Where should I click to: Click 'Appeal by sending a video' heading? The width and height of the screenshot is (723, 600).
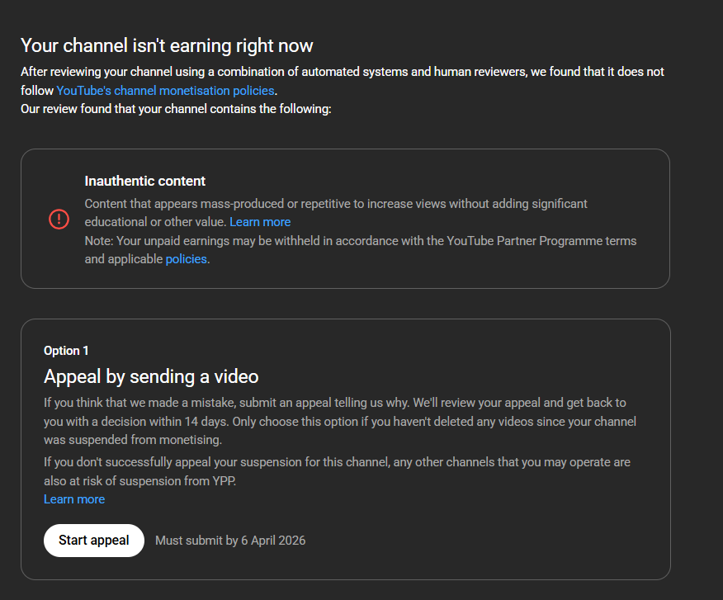click(151, 377)
